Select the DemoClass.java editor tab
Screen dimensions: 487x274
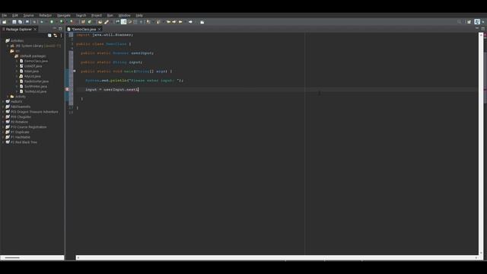click(x=84, y=29)
